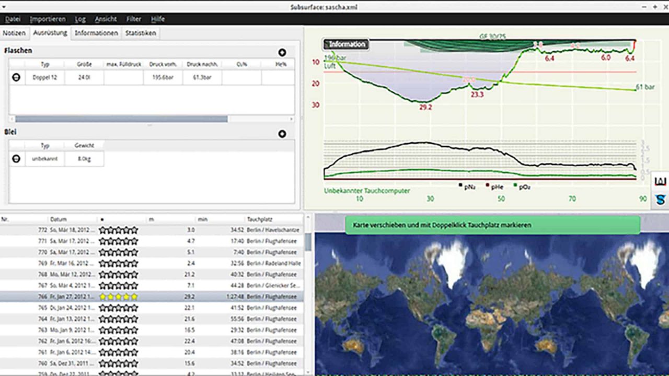Screen dimensions: 669x376
Task: Add a weight entry in the Blei panel
Action: pos(282,134)
